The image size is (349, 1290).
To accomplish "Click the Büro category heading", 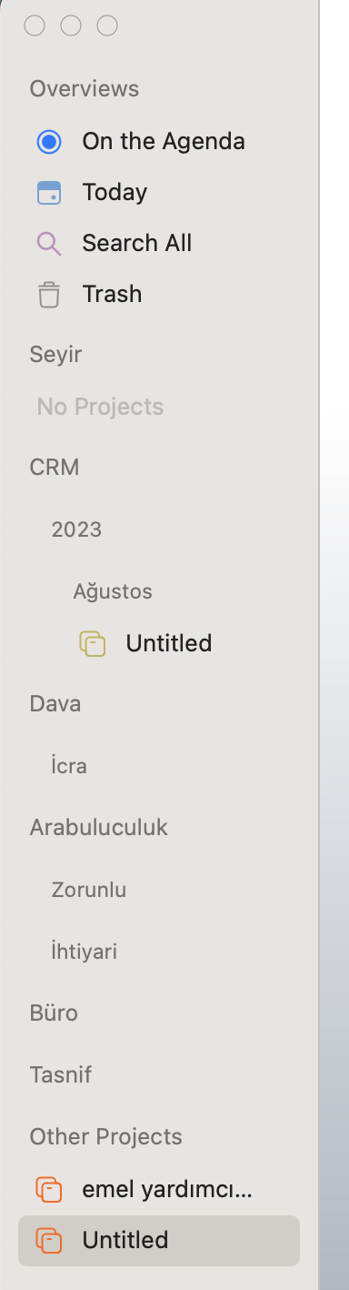I will pos(54,1013).
